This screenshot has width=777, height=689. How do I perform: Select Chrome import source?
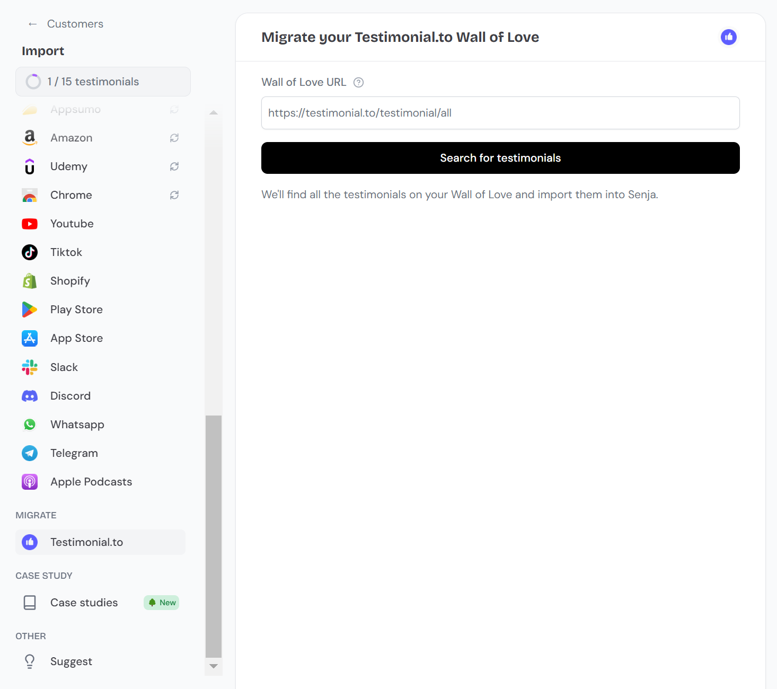tap(100, 195)
